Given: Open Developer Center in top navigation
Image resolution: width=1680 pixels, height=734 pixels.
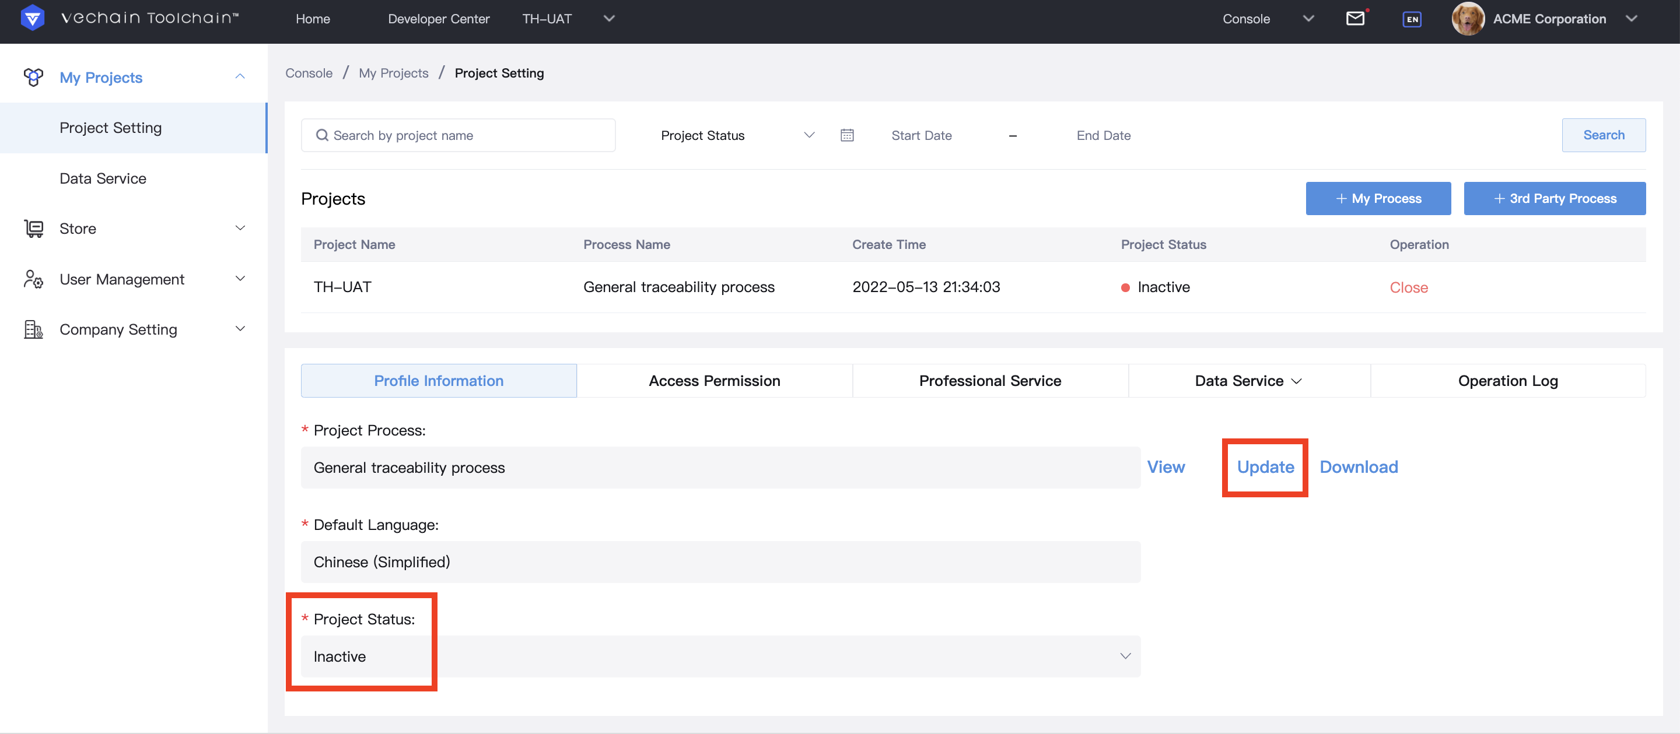Looking at the screenshot, I should [x=438, y=19].
